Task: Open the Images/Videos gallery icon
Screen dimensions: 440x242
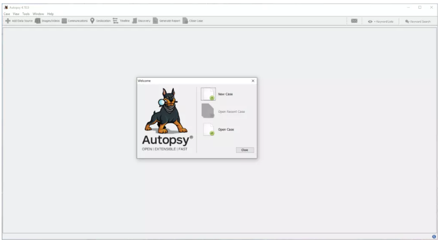Action: pos(38,21)
